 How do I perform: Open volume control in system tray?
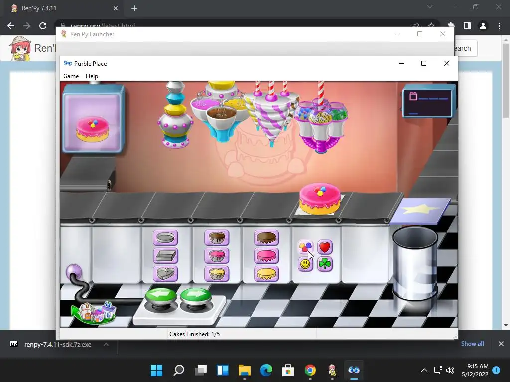click(x=450, y=370)
